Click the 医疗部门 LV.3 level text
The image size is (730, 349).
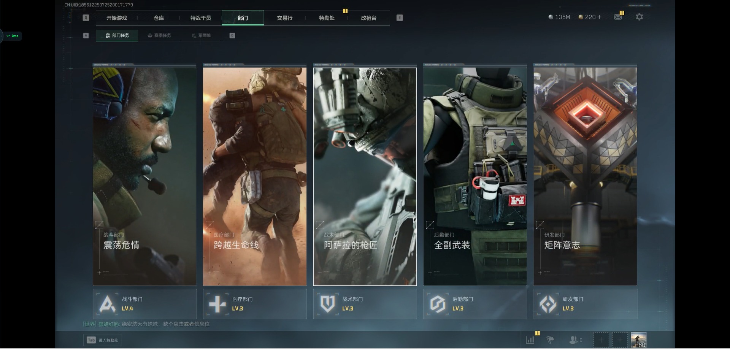click(x=238, y=309)
